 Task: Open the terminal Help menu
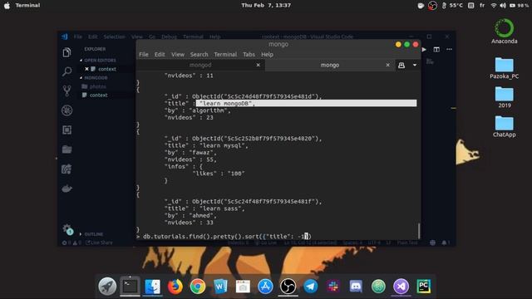267,54
